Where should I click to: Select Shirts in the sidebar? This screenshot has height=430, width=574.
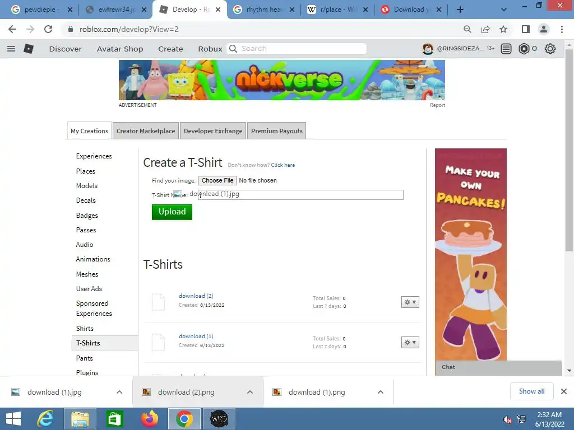85,328
